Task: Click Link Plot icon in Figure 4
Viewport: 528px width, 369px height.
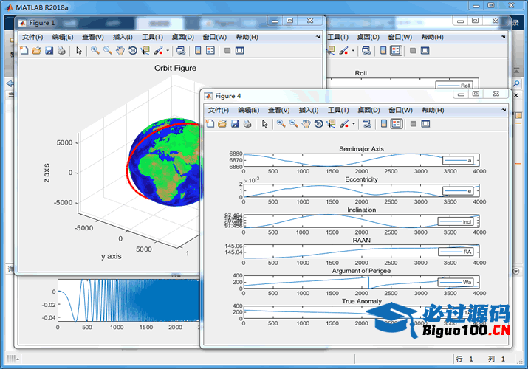Action: (x=367, y=124)
